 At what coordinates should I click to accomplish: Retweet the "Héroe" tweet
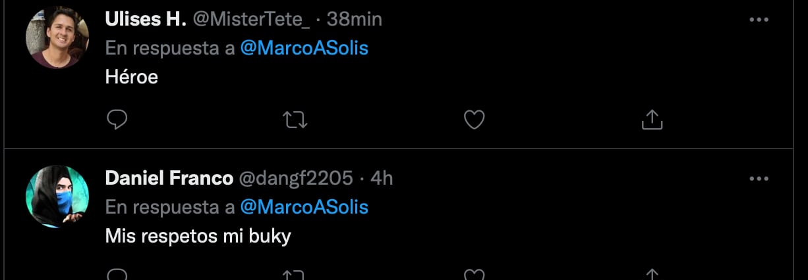pos(295,120)
